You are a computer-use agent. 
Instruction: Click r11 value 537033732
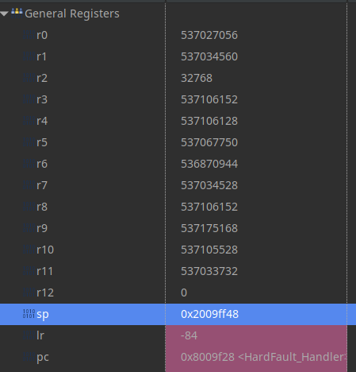point(209,271)
